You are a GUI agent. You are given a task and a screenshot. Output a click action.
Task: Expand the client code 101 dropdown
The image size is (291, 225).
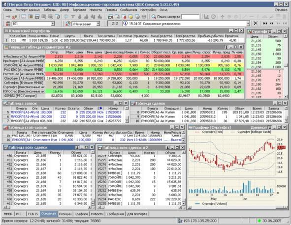click(53, 24)
